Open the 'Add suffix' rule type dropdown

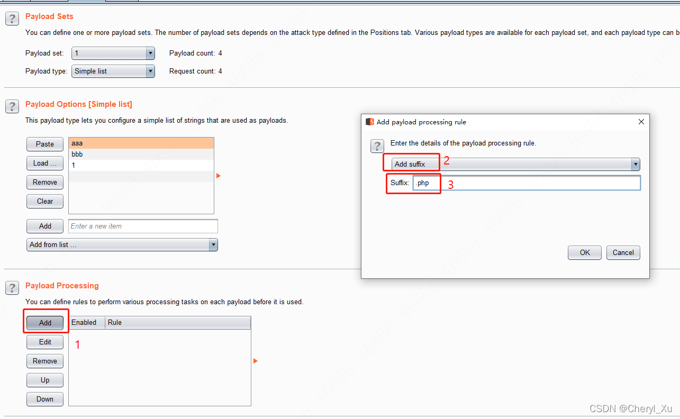coord(516,164)
